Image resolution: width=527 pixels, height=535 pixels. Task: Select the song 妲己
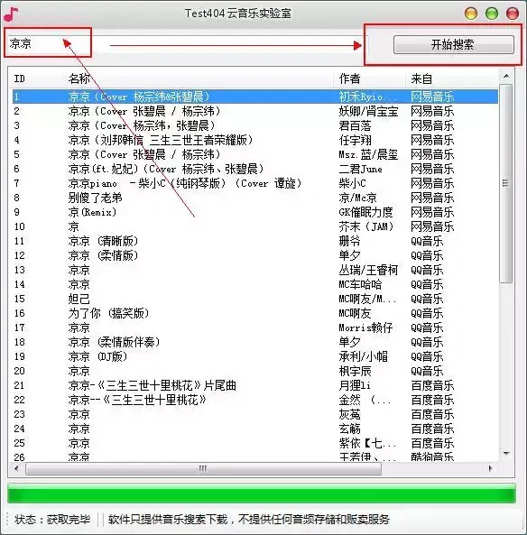[255, 299]
